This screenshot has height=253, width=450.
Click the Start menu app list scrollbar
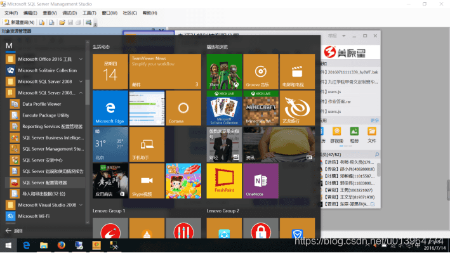tap(88, 92)
